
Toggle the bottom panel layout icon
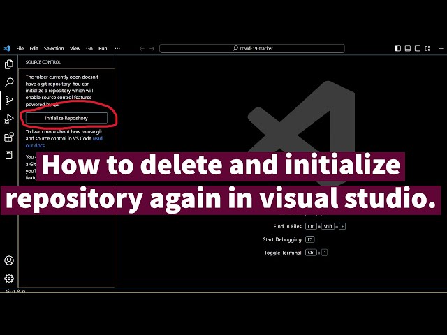tap(408, 48)
